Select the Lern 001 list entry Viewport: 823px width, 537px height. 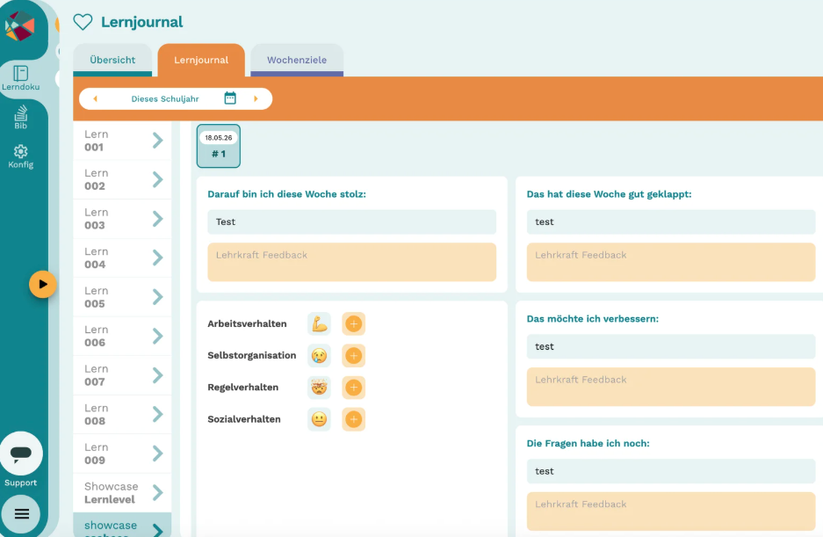(x=122, y=141)
